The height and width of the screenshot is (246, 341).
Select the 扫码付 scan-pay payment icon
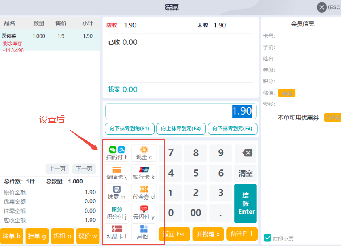(x=116, y=153)
